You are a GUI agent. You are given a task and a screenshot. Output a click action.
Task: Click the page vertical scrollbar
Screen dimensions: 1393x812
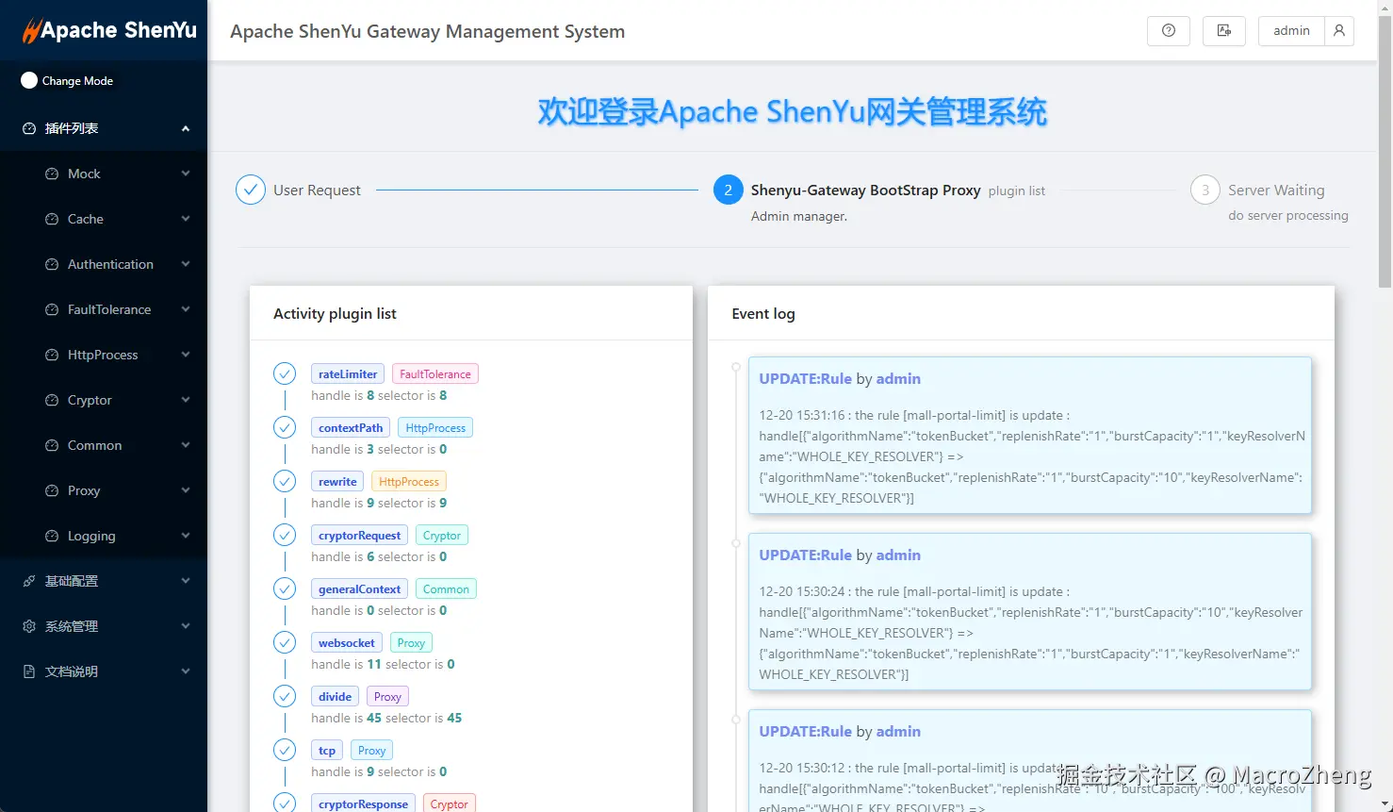click(x=1385, y=151)
